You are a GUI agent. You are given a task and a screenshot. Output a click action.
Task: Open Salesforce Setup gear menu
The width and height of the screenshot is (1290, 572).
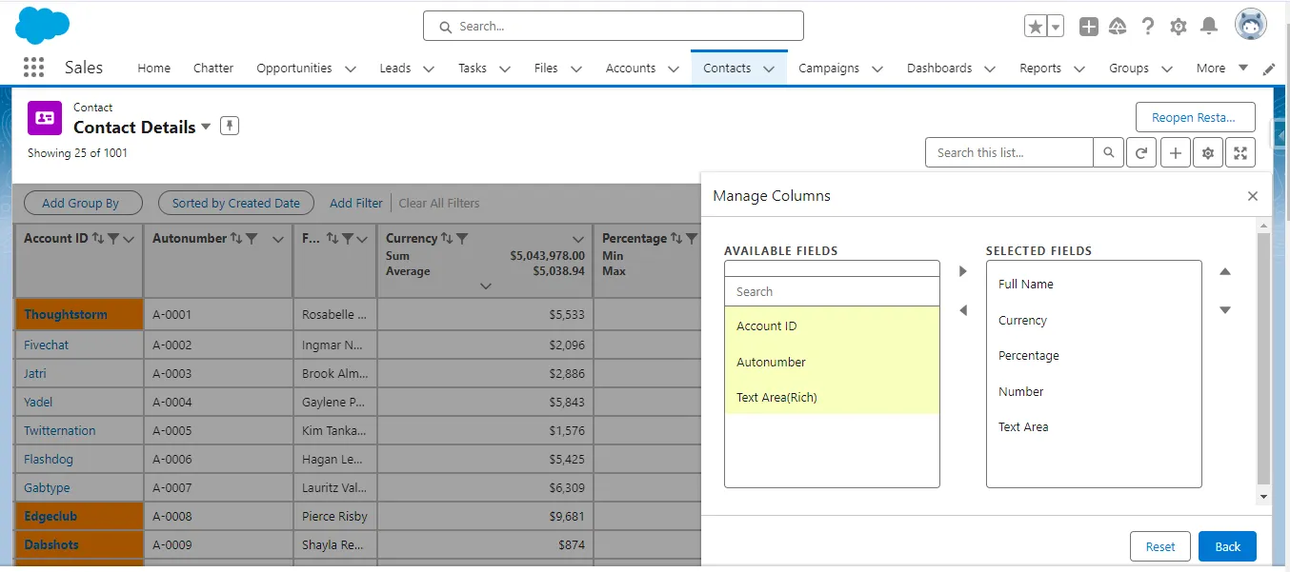(1178, 26)
